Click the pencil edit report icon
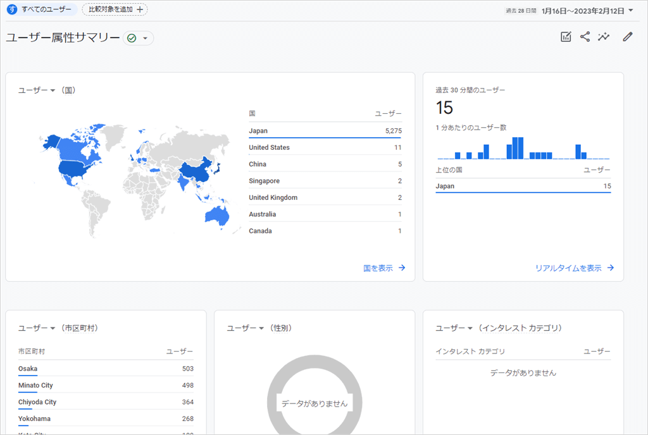The height and width of the screenshot is (435, 648). click(627, 37)
